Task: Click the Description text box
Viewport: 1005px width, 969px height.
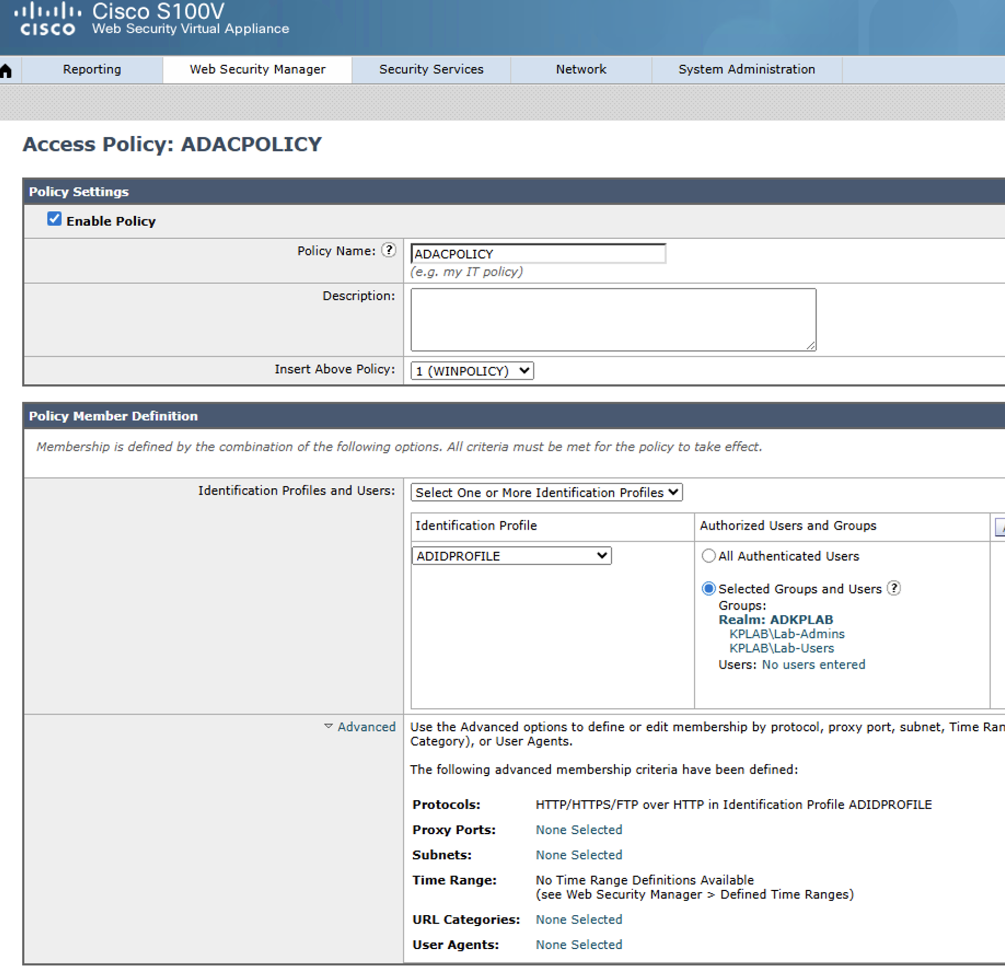Action: (613, 319)
